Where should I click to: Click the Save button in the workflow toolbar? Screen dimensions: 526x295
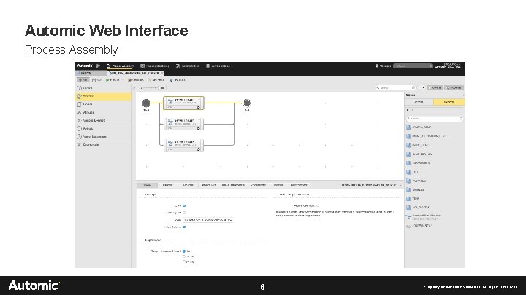point(97,80)
